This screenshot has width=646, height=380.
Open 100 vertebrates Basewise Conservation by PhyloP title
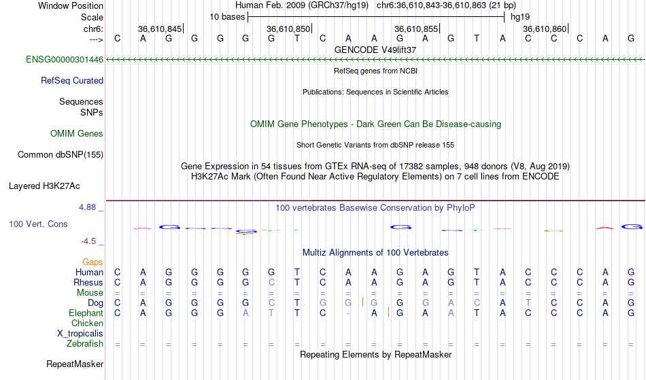click(x=375, y=208)
